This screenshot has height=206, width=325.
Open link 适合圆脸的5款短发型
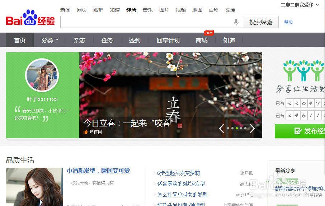tap(181, 184)
